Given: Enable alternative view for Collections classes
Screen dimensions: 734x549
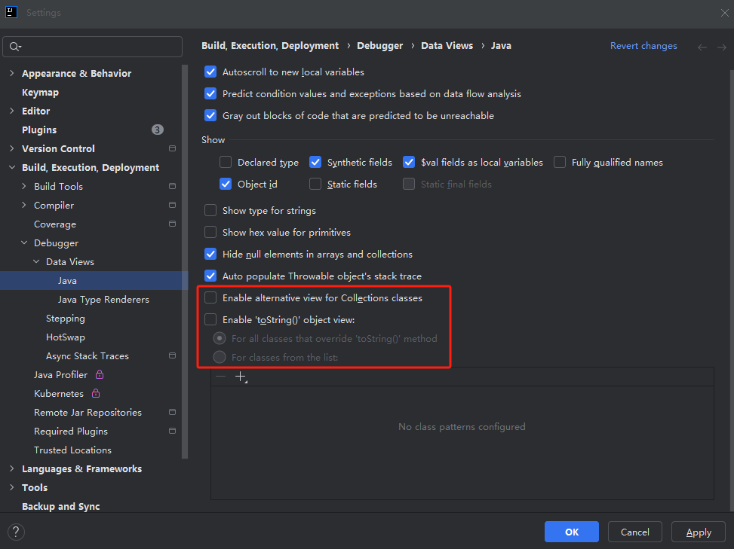Looking at the screenshot, I should pos(210,298).
